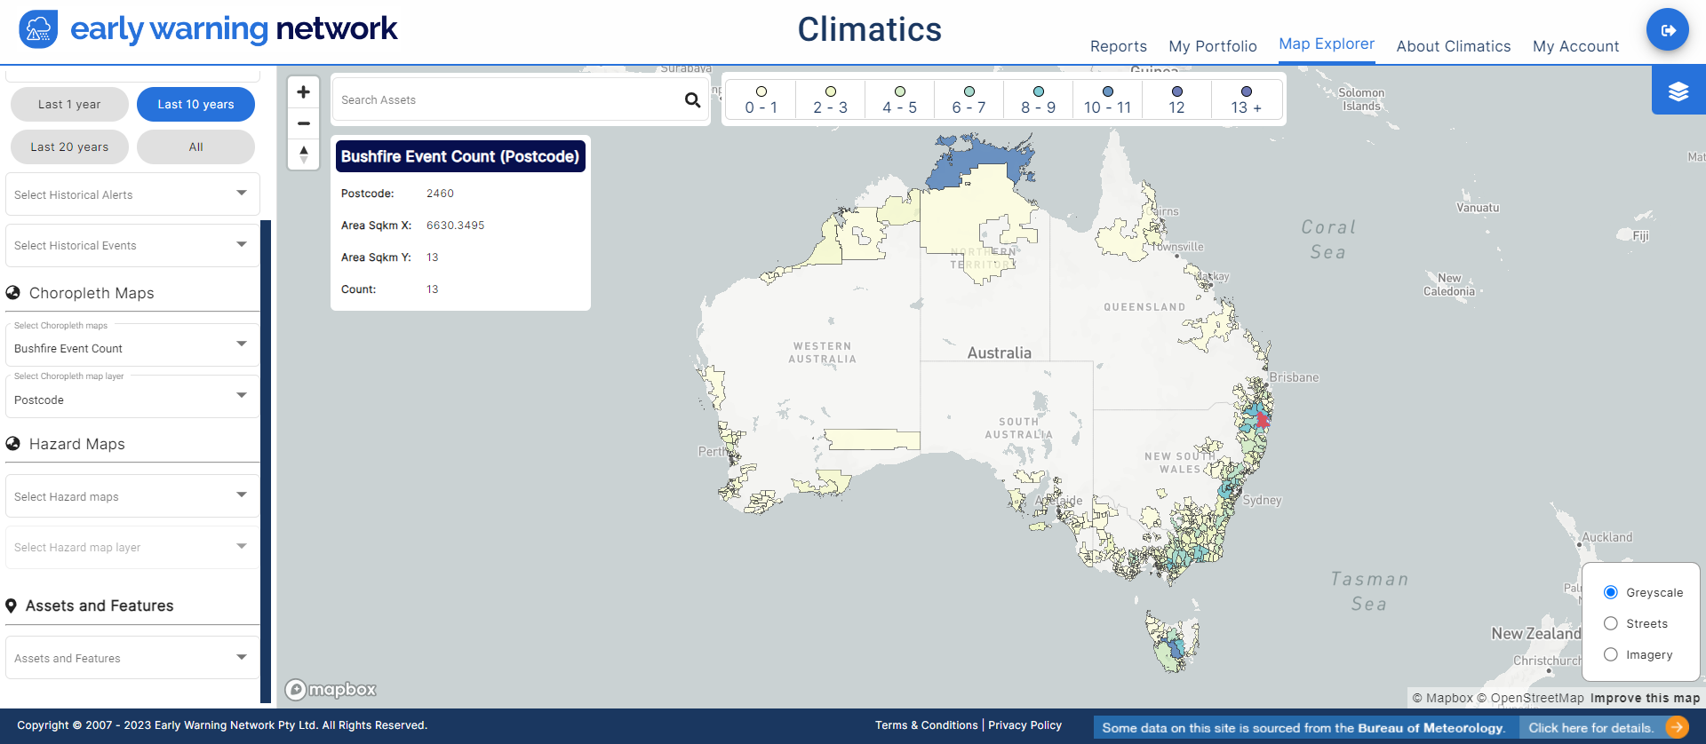Choose the Last 1 year filter
Viewport: 1706px width, 744px height.
coord(69,104)
